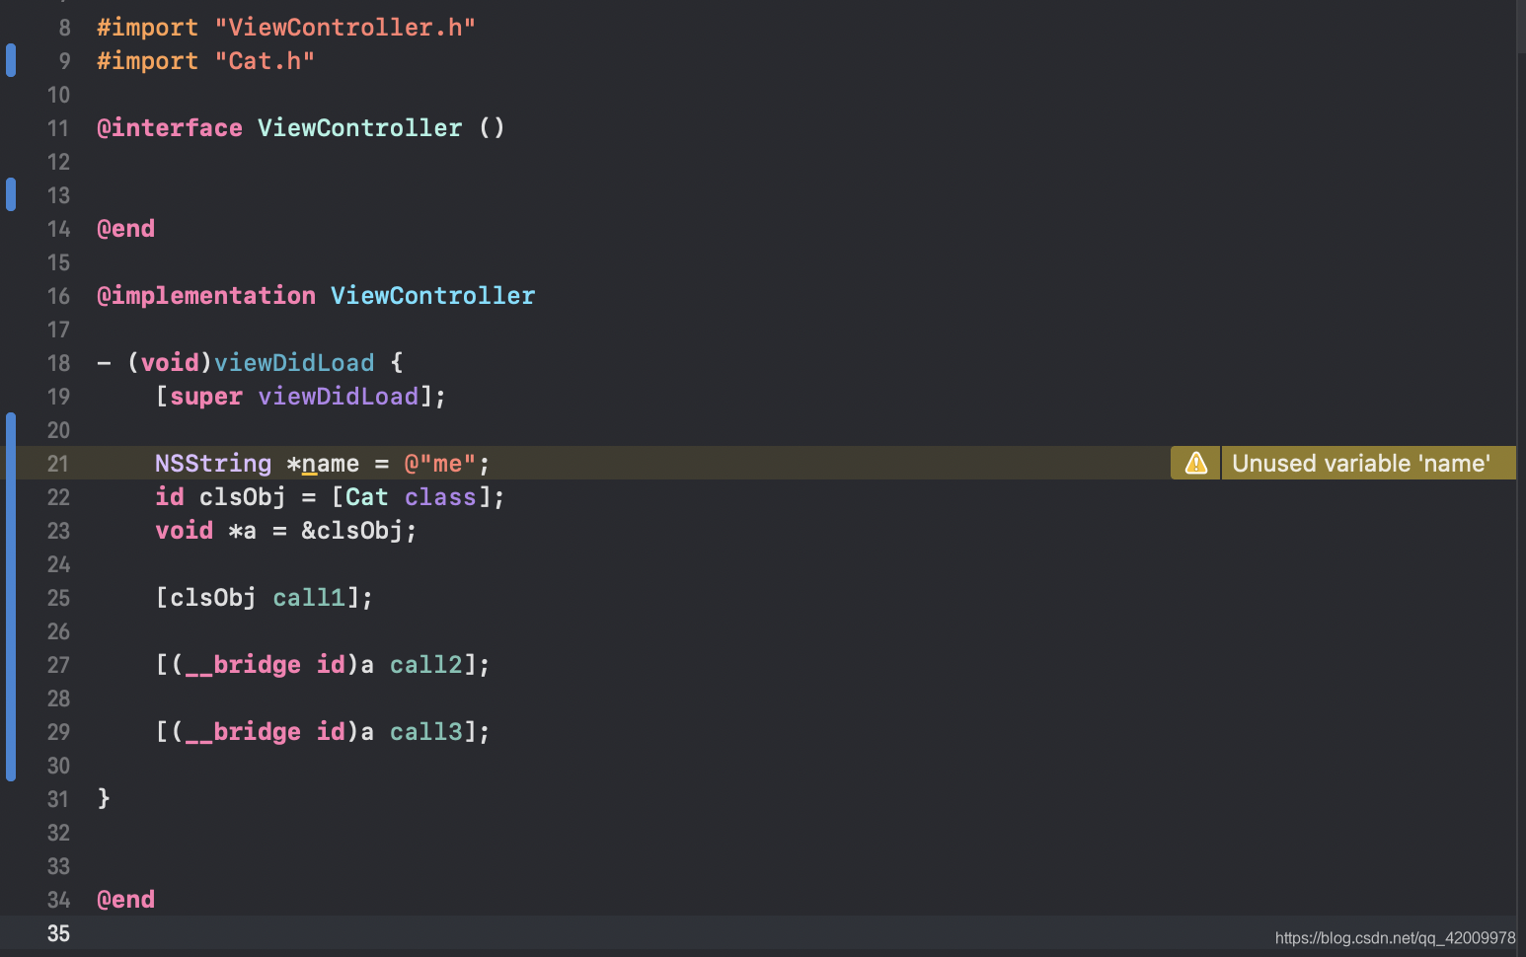Viewport: 1526px width, 957px height.
Task: Click the blue change bar beside line 13
Action: click(11, 194)
